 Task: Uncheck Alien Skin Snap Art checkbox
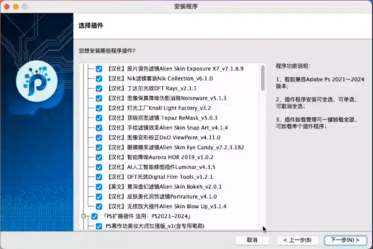pos(99,128)
